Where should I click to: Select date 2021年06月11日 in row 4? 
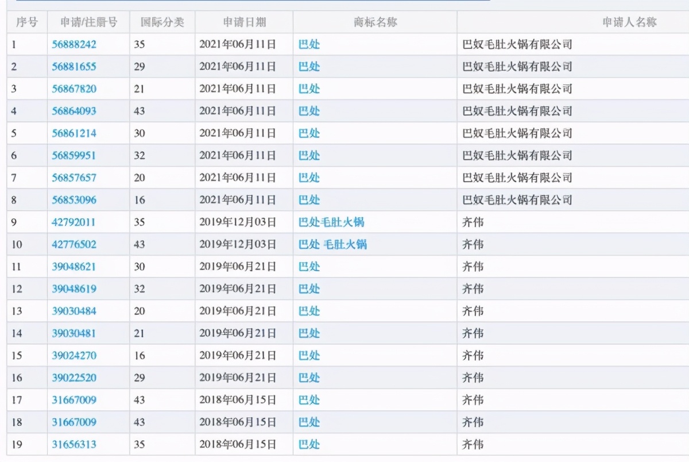click(x=238, y=111)
